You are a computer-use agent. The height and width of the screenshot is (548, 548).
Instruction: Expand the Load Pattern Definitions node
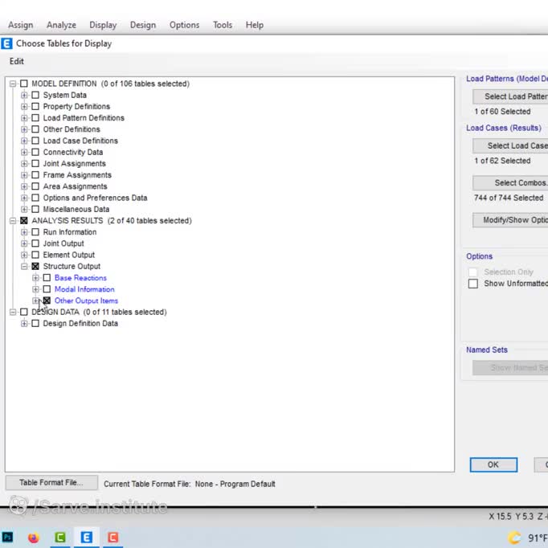24,118
